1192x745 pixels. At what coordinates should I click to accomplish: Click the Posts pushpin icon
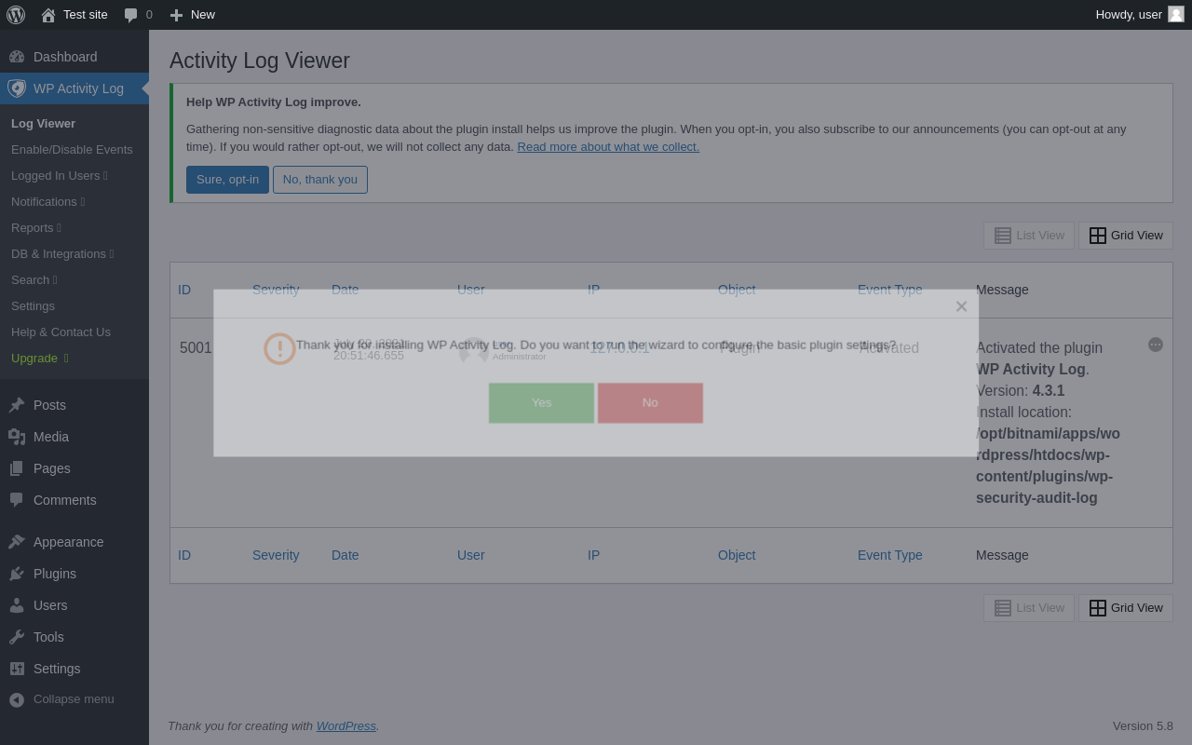click(x=17, y=405)
